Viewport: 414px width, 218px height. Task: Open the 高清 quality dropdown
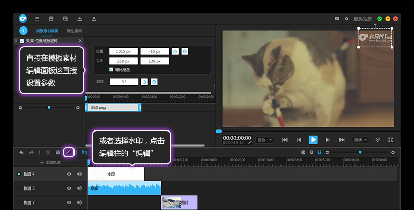click(x=361, y=140)
